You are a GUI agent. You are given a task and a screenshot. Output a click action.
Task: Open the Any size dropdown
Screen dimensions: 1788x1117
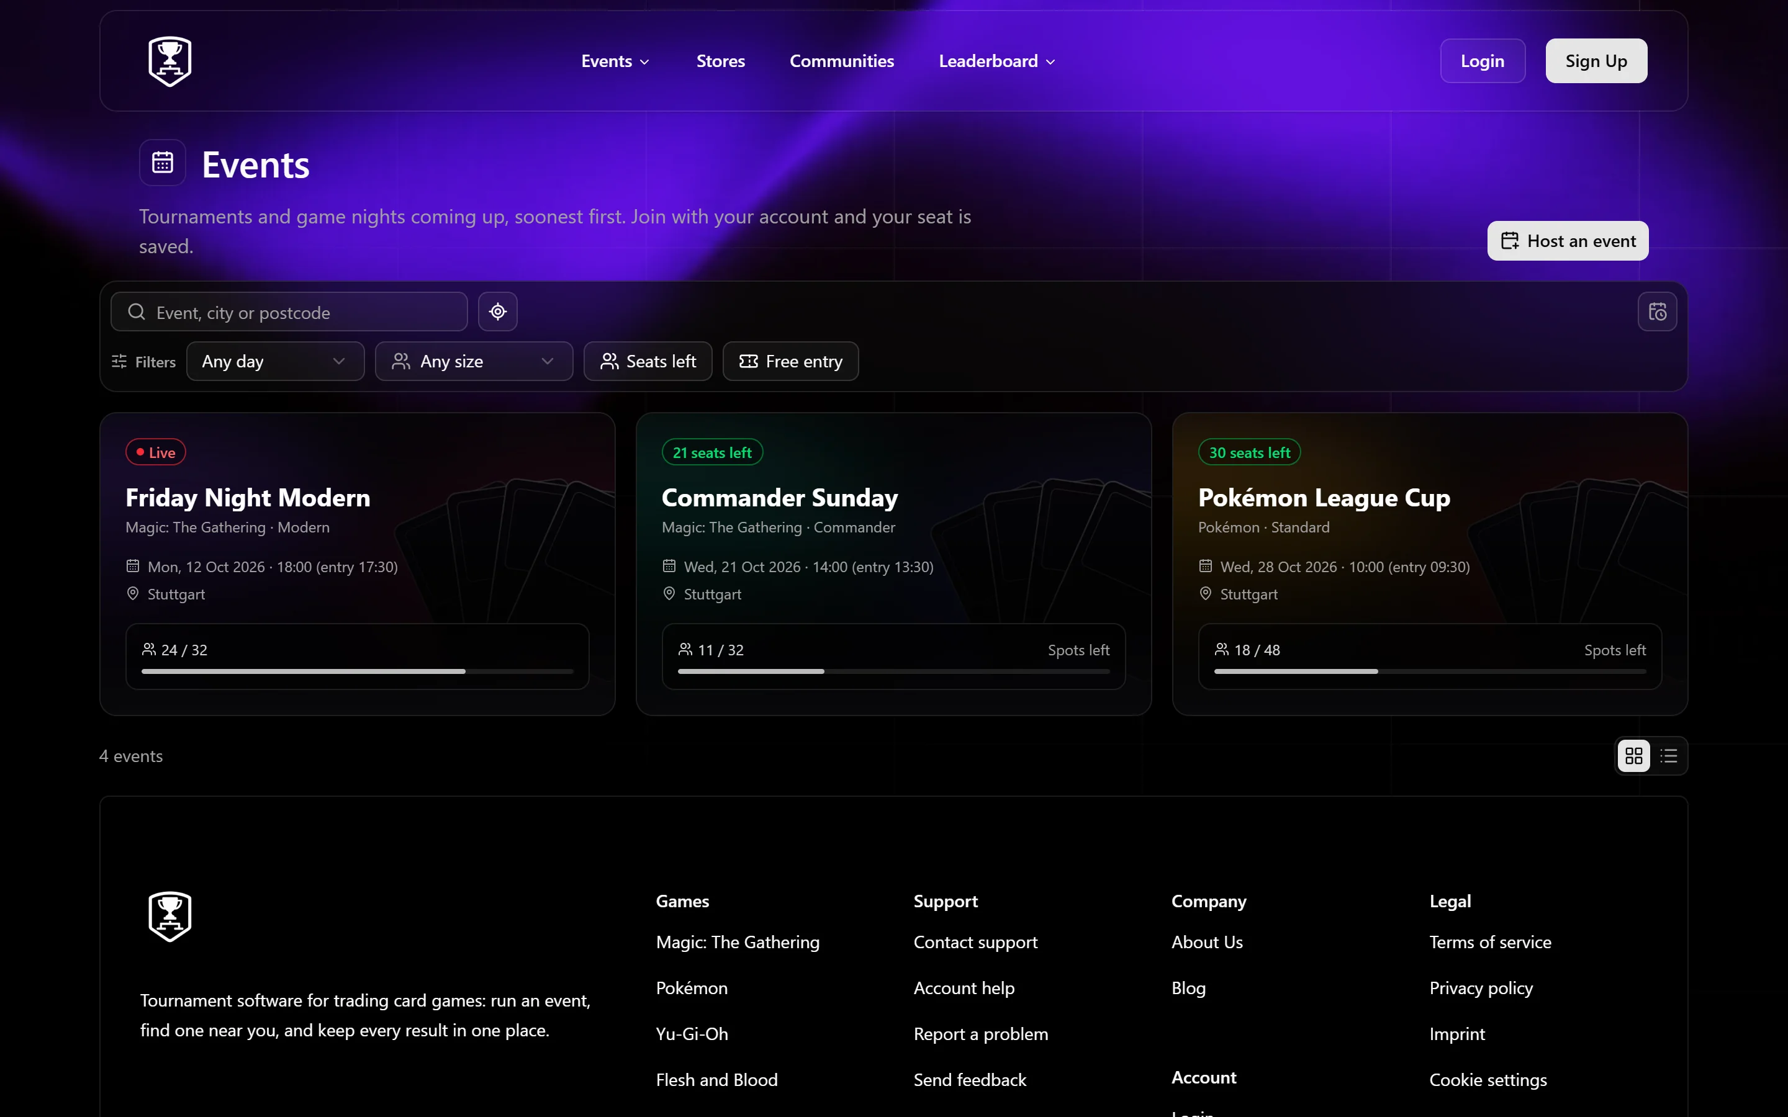(474, 361)
